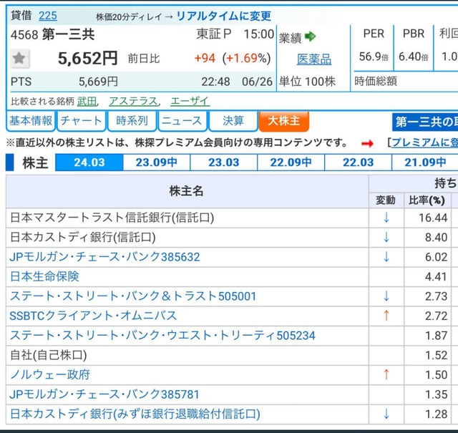Select the 23.09中 shareholder period
The width and height of the screenshot is (458, 433).
click(x=156, y=162)
